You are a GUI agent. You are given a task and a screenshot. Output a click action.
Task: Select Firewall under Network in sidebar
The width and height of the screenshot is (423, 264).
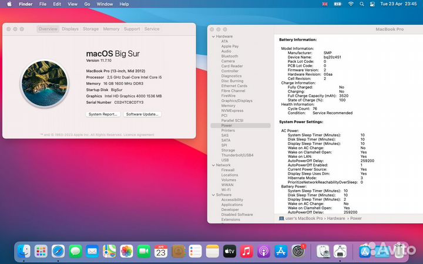pos(228,170)
